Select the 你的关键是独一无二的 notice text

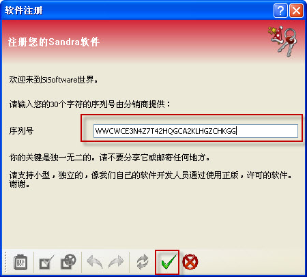109,158
